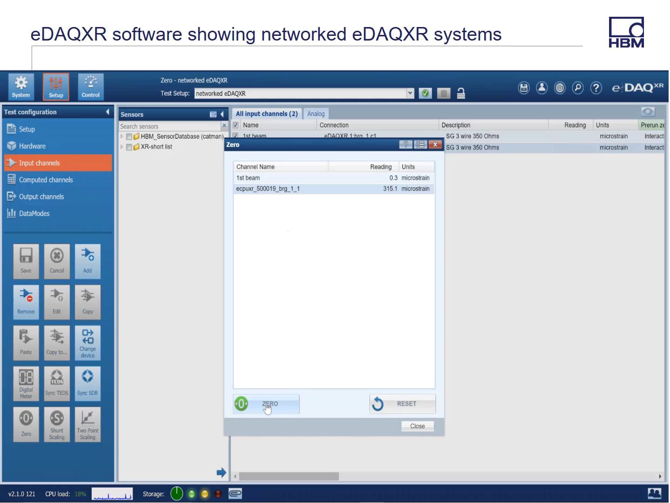The width and height of the screenshot is (670, 503).
Task: Click the user profile icon in header
Action: click(542, 88)
